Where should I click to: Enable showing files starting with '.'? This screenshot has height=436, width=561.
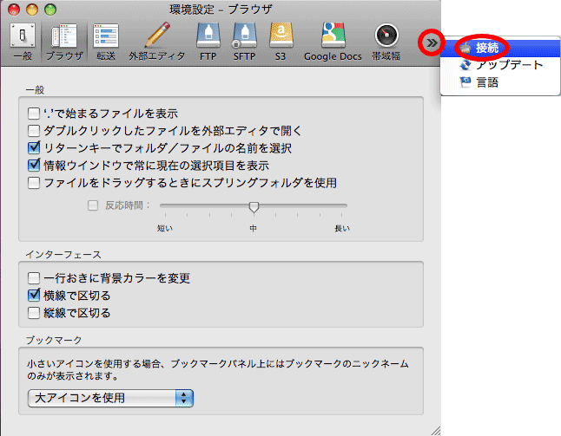point(34,114)
